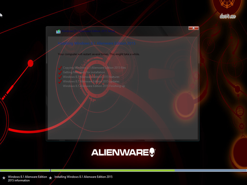Click the asterisk before 'Windows 8.1 Alienware Edition 2015 information'
The height and width of the screenshot is (185, 247).
pos(4,178)
